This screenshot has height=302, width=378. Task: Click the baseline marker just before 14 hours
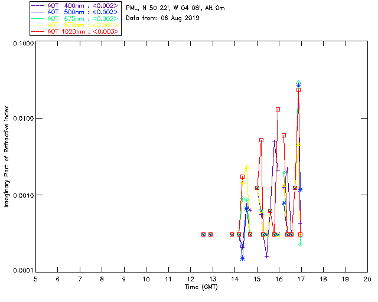click(x=232, y=234)
